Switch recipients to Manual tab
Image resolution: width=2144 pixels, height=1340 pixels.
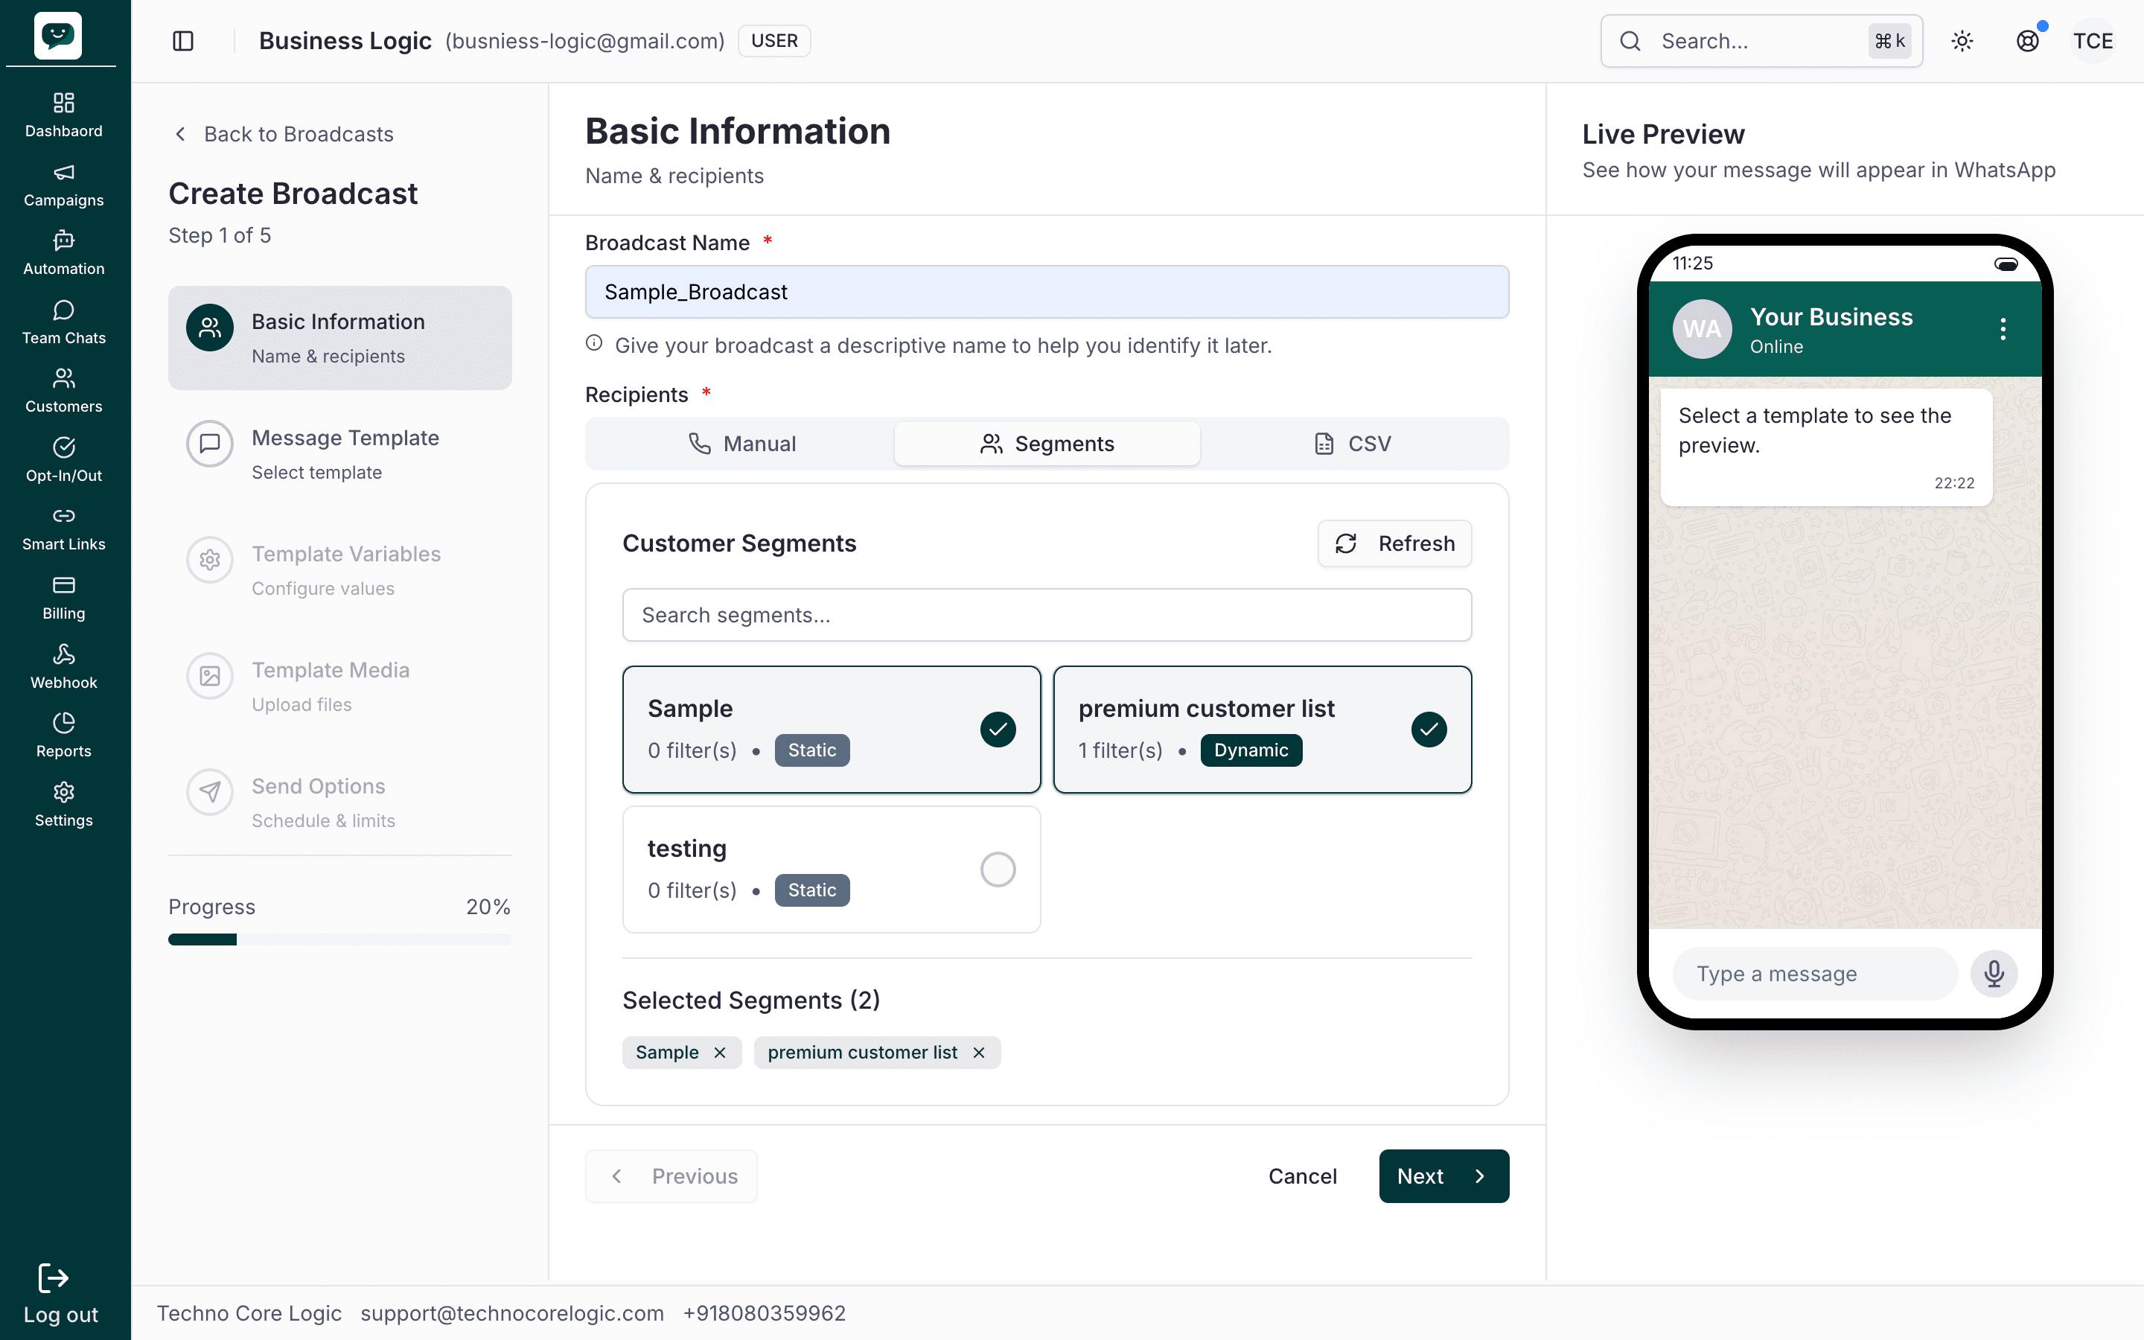[742, 444]
